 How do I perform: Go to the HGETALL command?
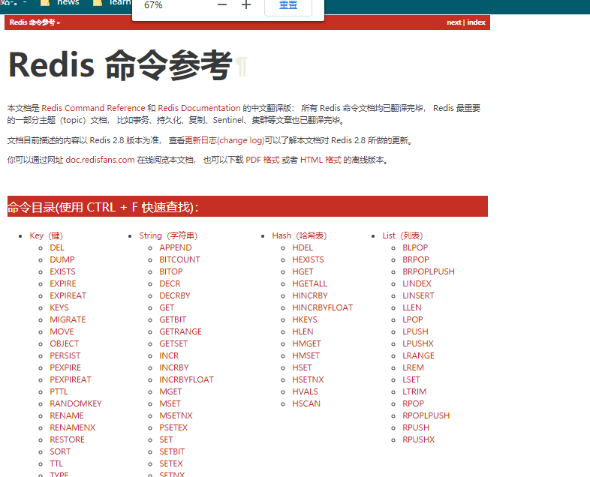tap(310, 283)
